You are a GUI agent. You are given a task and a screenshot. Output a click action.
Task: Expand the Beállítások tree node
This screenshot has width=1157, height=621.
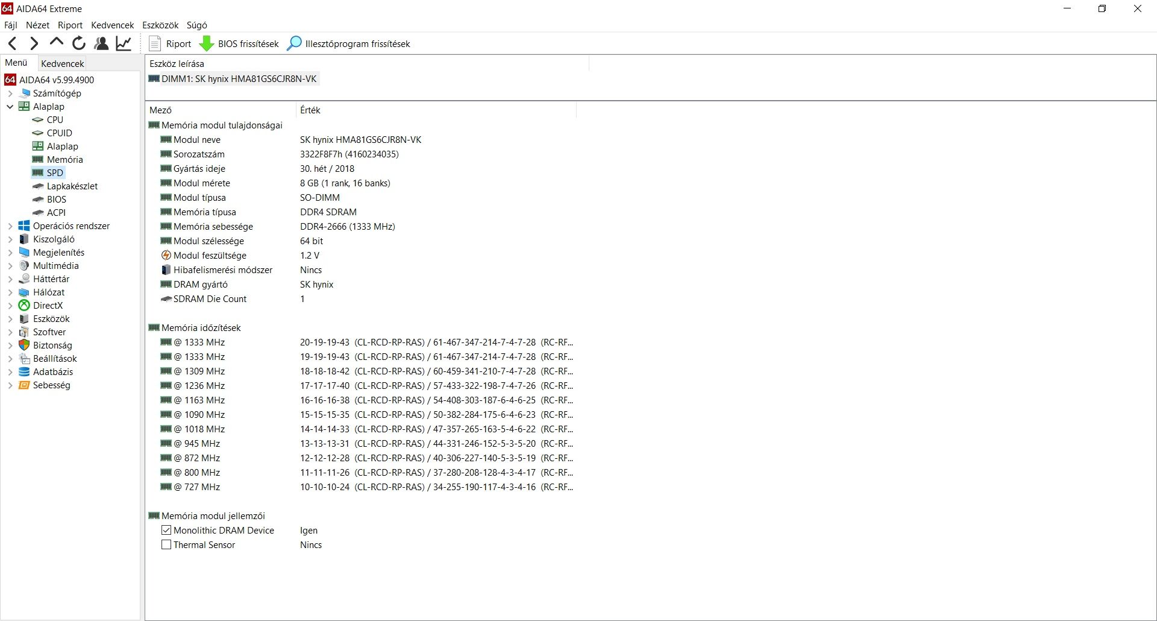click(10, 359)
